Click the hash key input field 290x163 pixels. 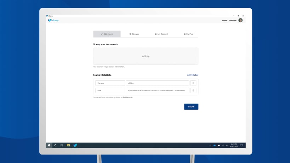110,91
